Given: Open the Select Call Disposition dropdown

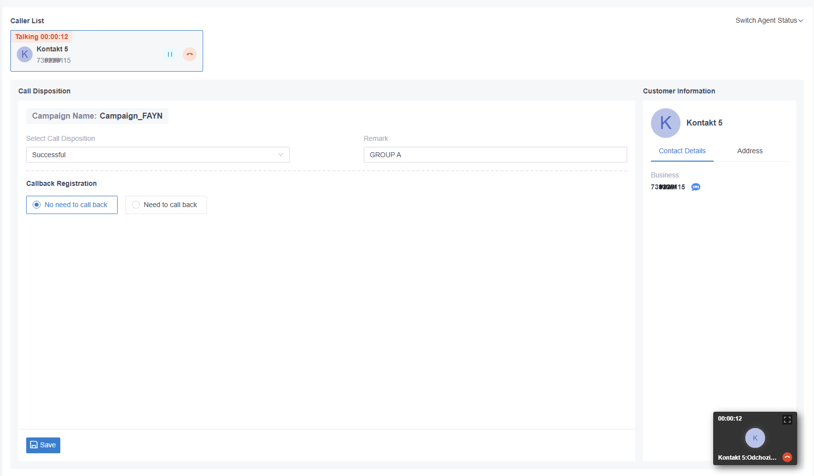Looking at the screenshot, I should (x=158, y=155).
